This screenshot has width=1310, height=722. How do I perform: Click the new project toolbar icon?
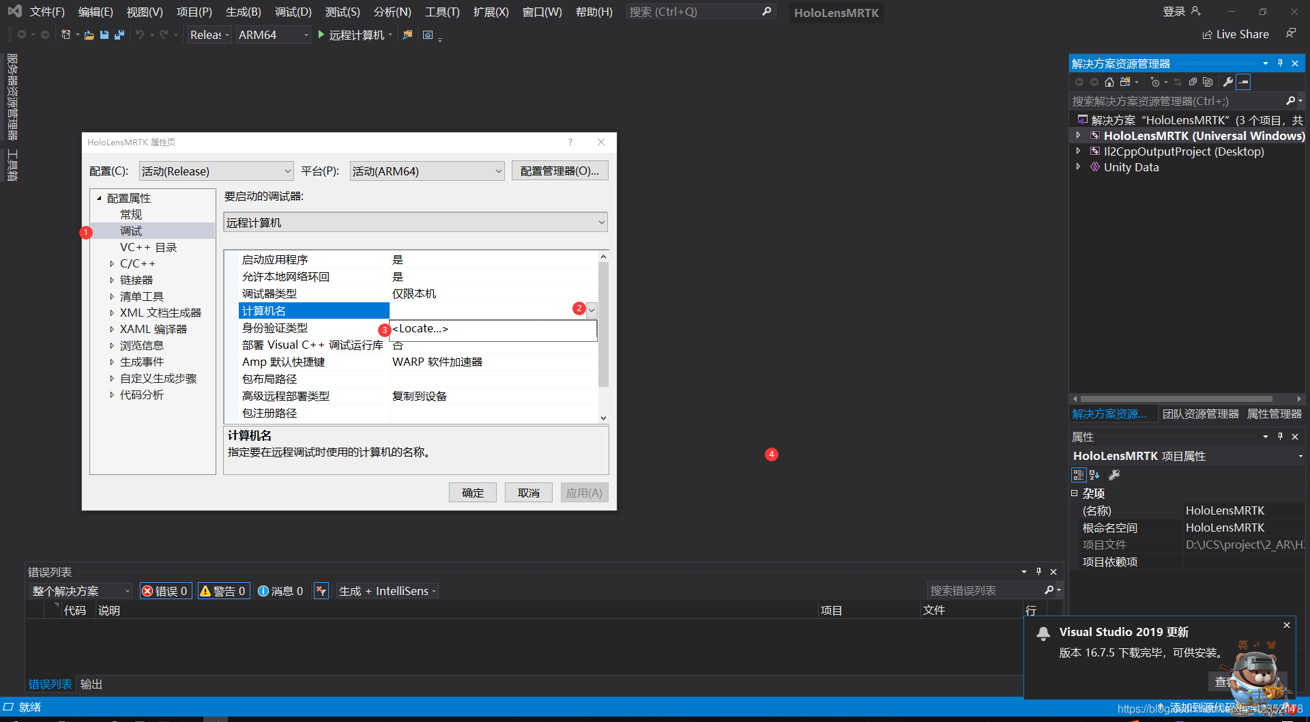(x=65, y=35)
